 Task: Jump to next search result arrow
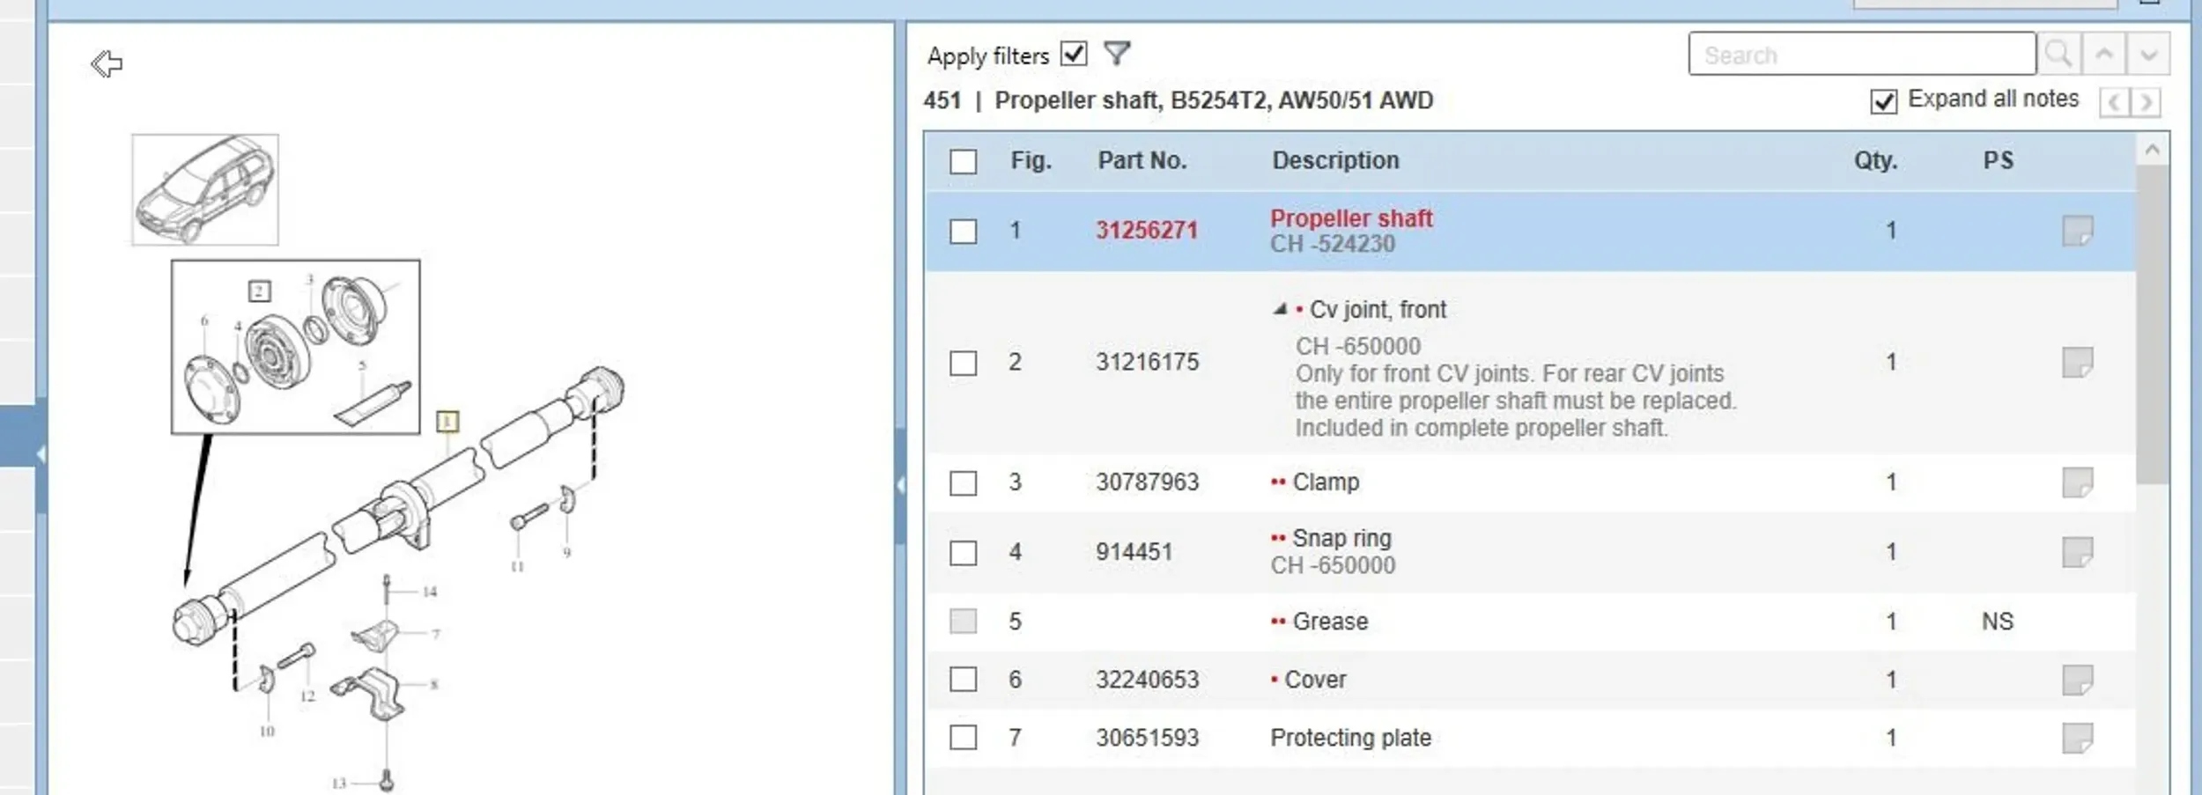pyautogui.click(x=2148, y=55)
